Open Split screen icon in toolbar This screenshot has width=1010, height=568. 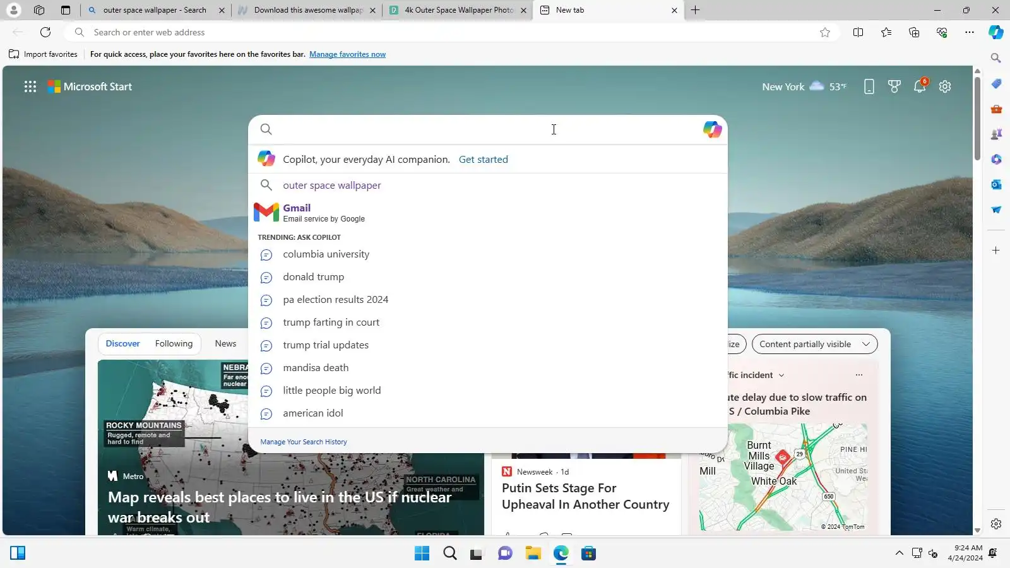(x=858, y=32)
